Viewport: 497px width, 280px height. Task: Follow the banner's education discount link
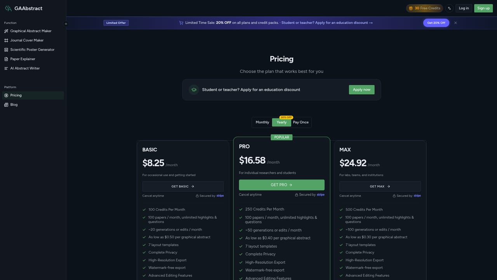327,23
